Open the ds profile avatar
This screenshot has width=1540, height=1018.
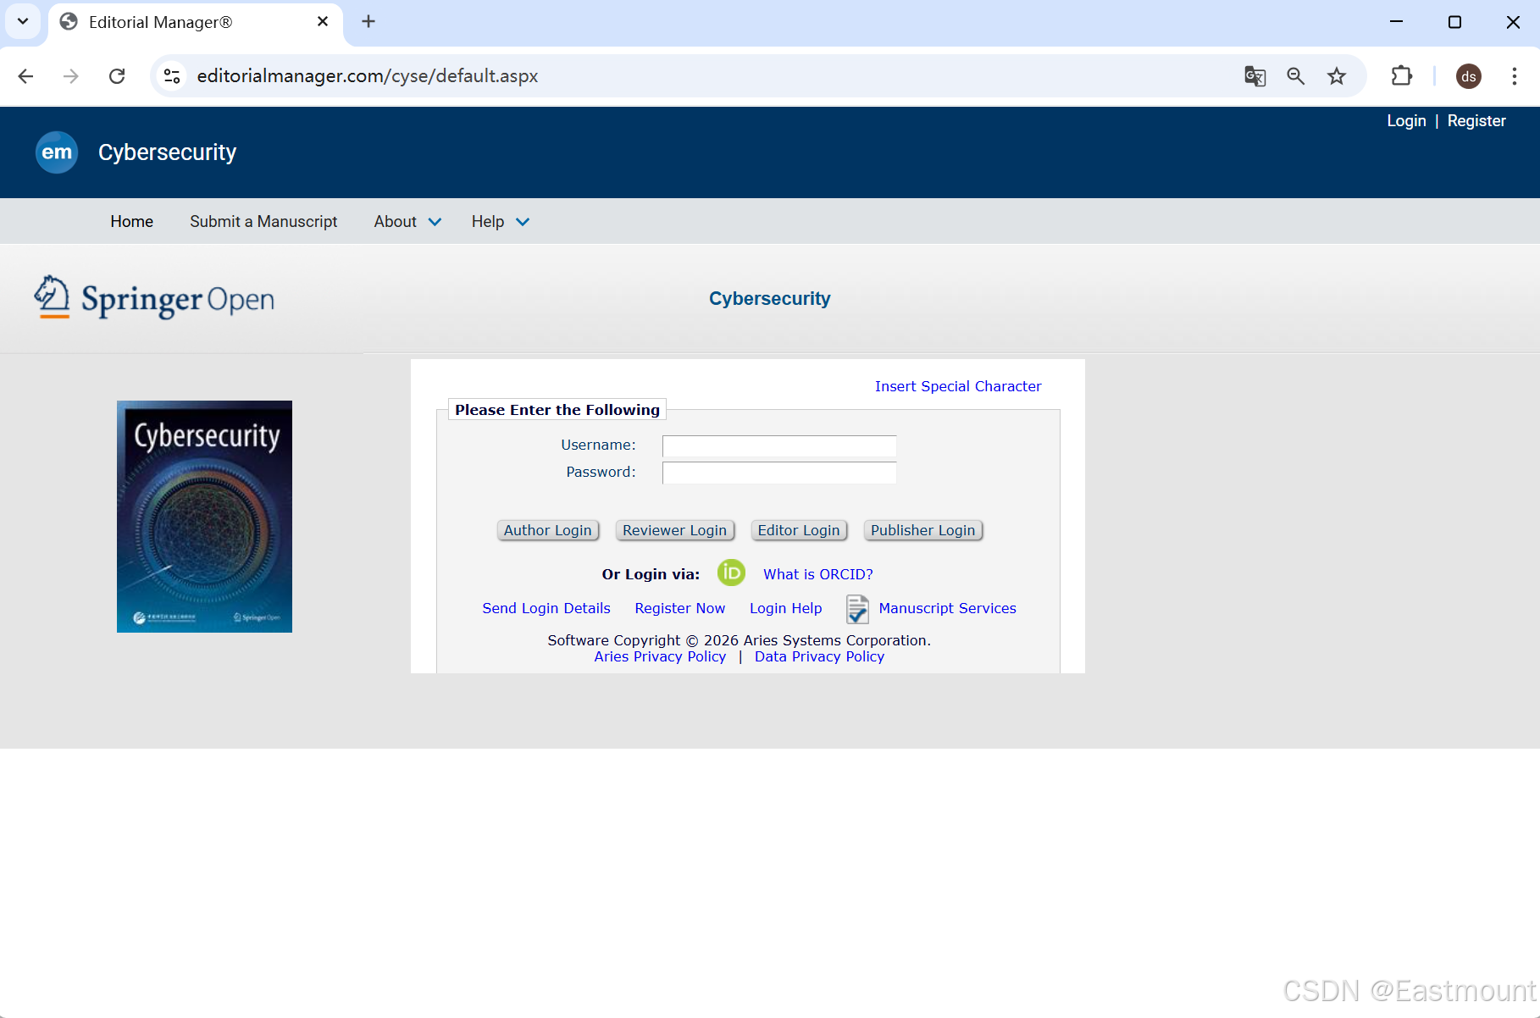coord(1469,76)
